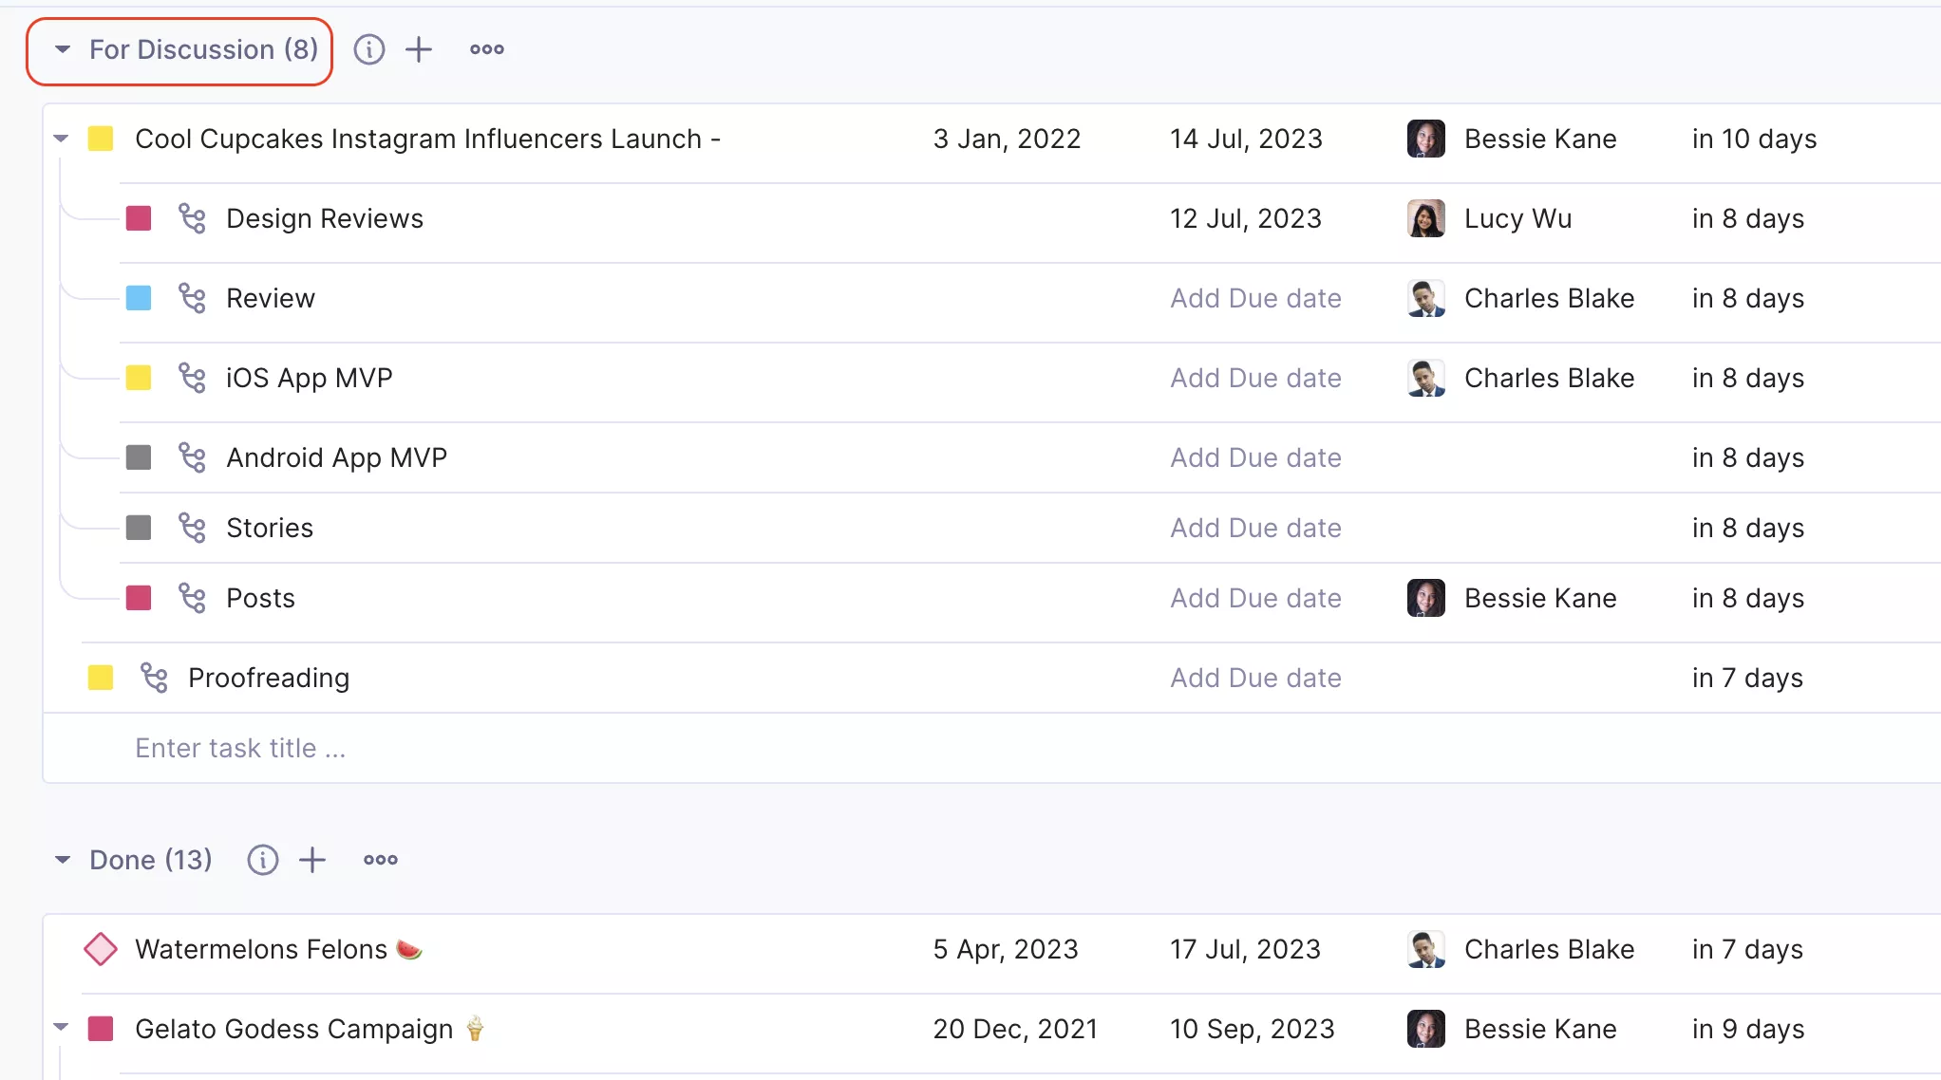Click yellow status swatch of iOS App MVP
Image resolution: width=1941 pixels, height=1080 pixels.
pos(139,378)
